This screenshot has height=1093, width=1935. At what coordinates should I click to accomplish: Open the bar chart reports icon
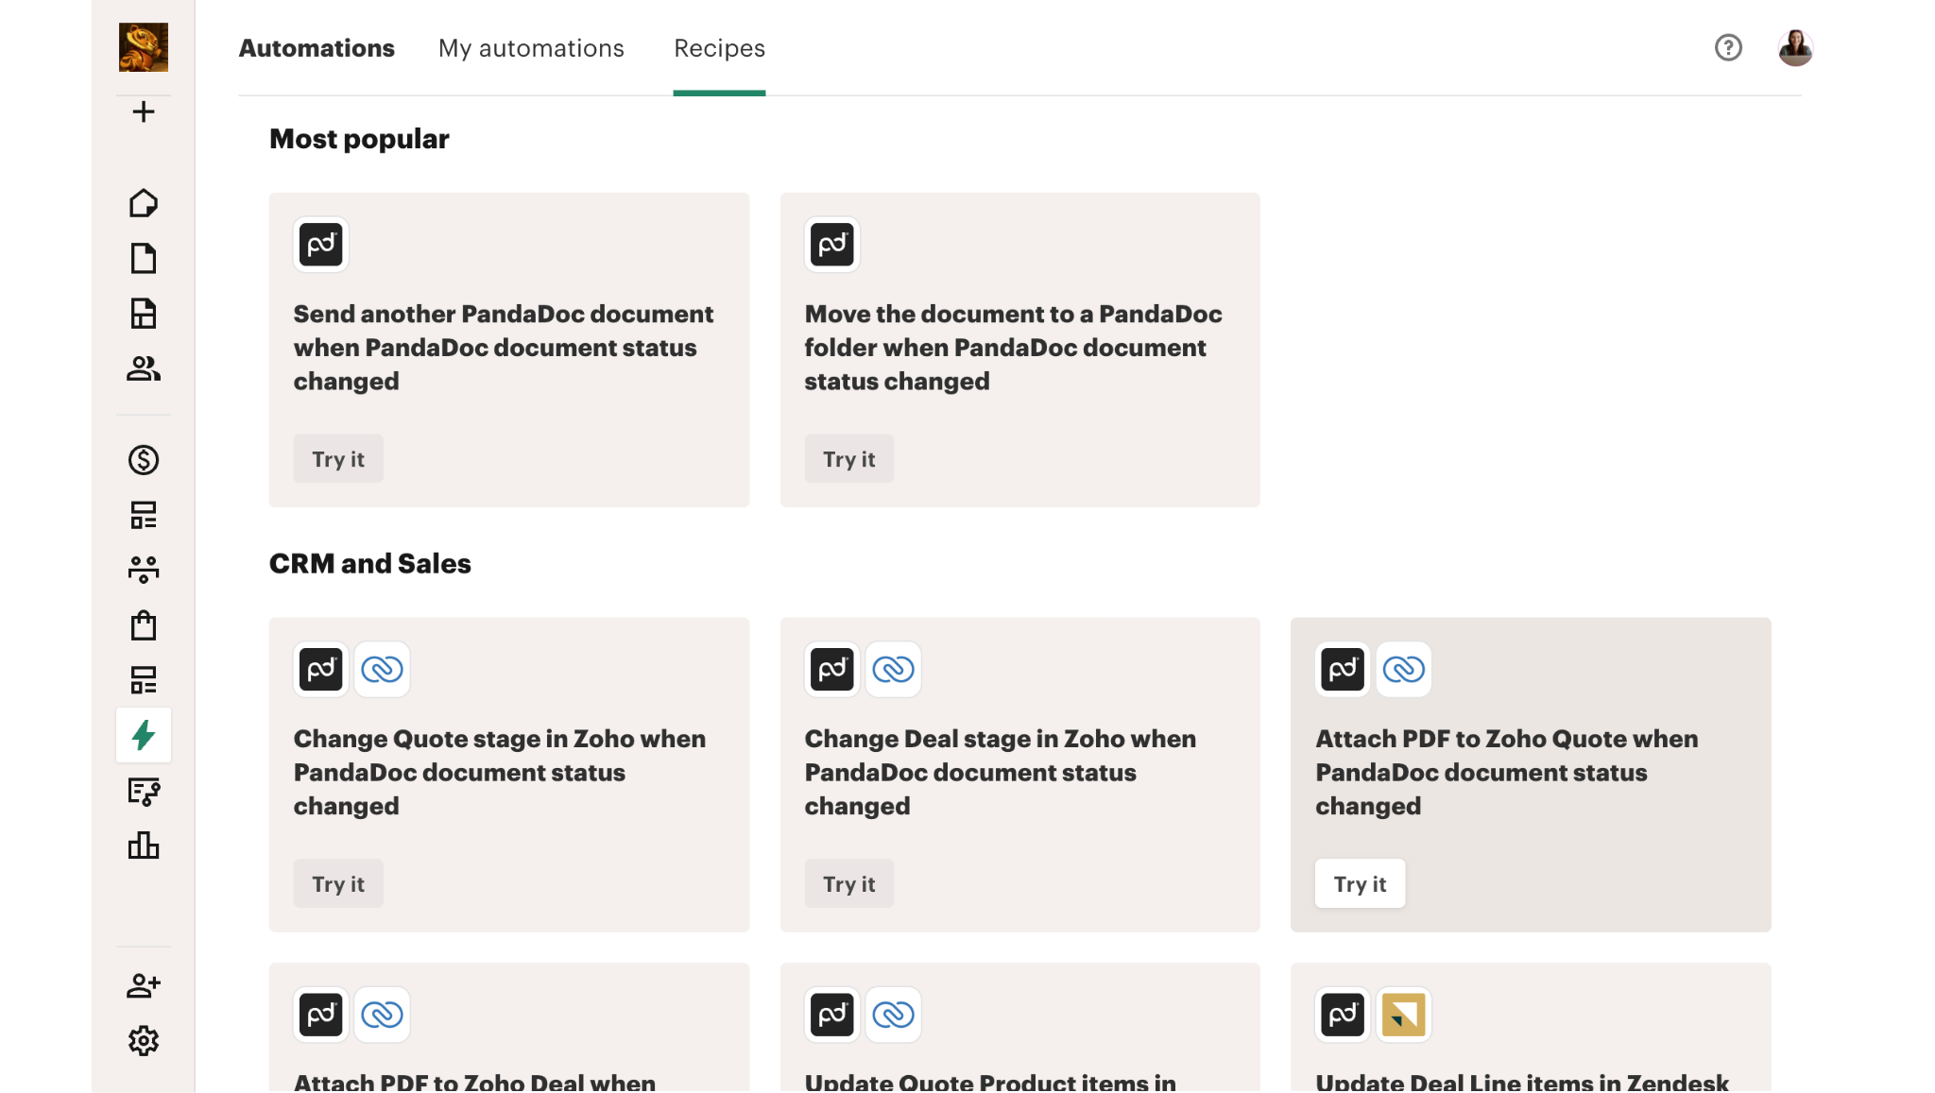click(x=144, y=845)
